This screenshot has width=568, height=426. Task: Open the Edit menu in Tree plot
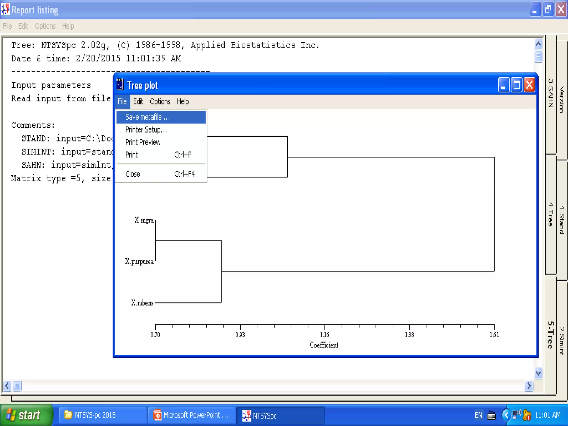(x=138, y=102)
